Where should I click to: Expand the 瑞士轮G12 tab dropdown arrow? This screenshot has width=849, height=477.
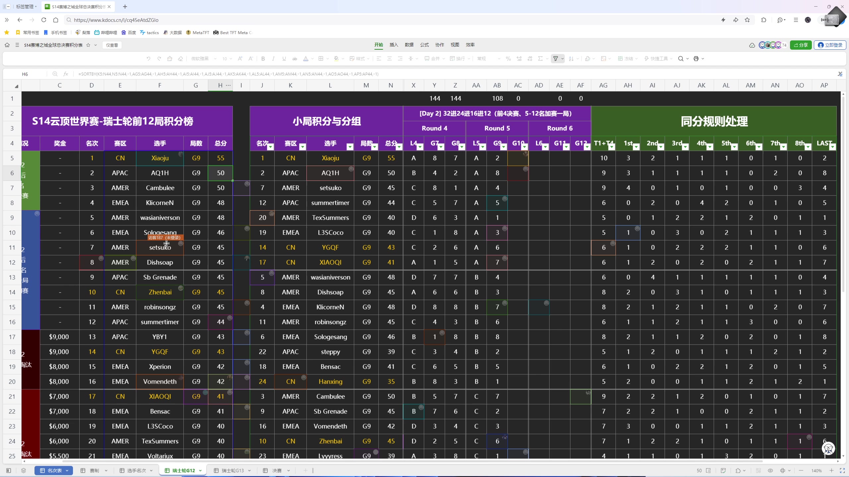200,471
